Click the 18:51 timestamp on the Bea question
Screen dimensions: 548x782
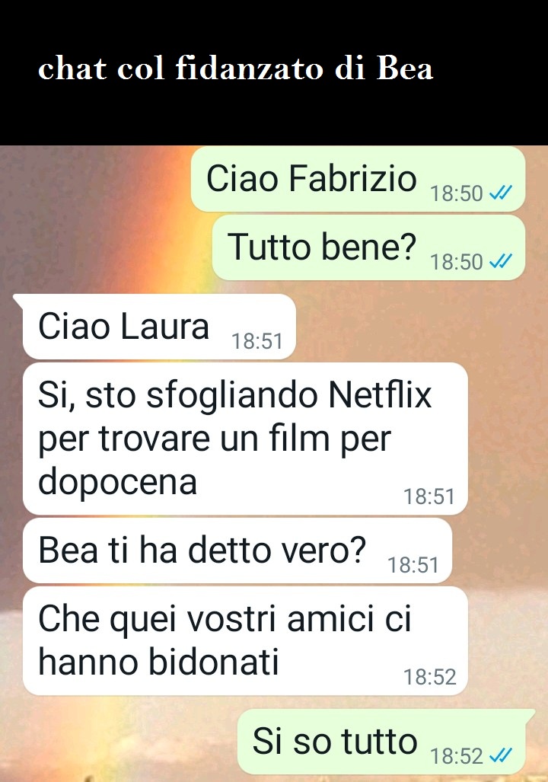click(x=413, y=565)
